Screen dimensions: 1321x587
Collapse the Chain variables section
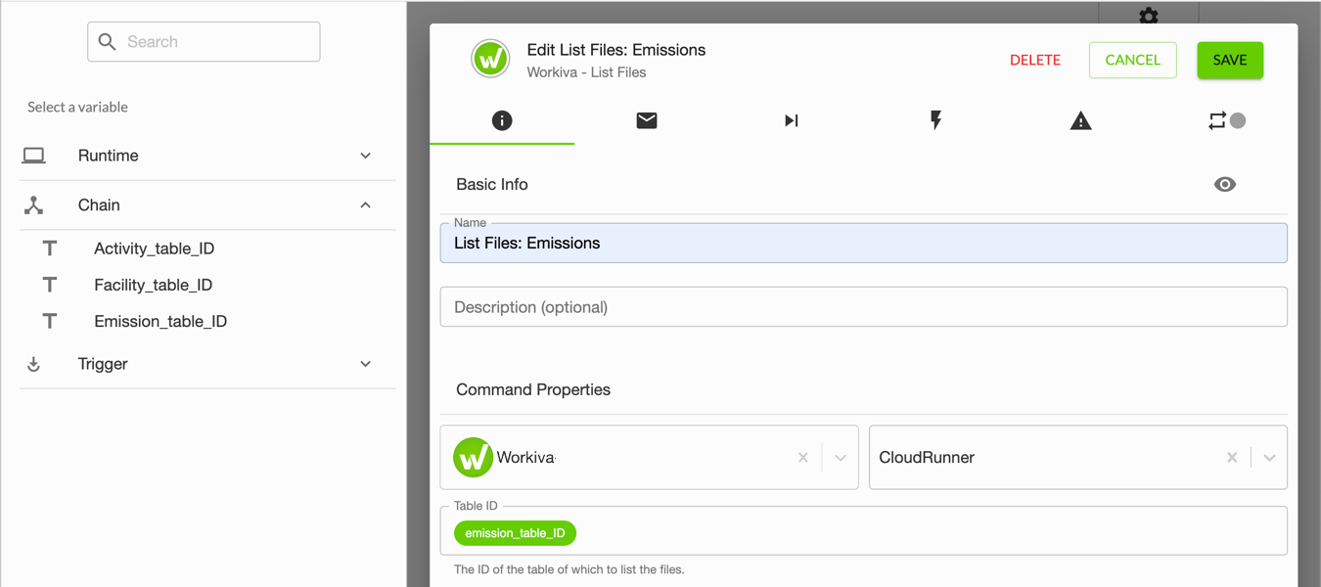pyautogui.click(x=365, y=205)
